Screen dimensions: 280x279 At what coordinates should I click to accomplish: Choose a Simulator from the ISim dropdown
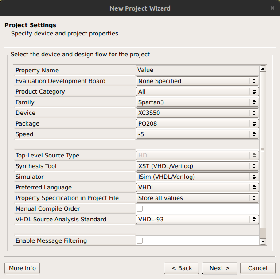pos(197,177)
